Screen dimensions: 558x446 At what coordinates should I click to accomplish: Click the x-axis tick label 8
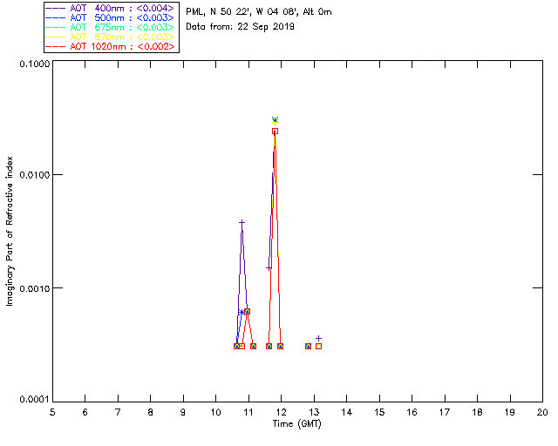pos(151,412)
